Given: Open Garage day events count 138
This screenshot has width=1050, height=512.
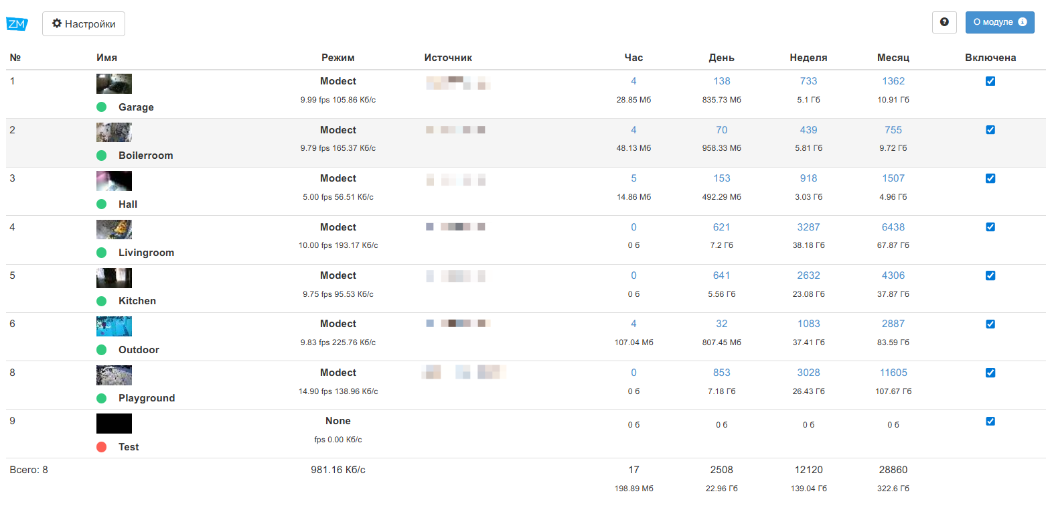Looking at the screenshot, I should click(x=721, y=81).
